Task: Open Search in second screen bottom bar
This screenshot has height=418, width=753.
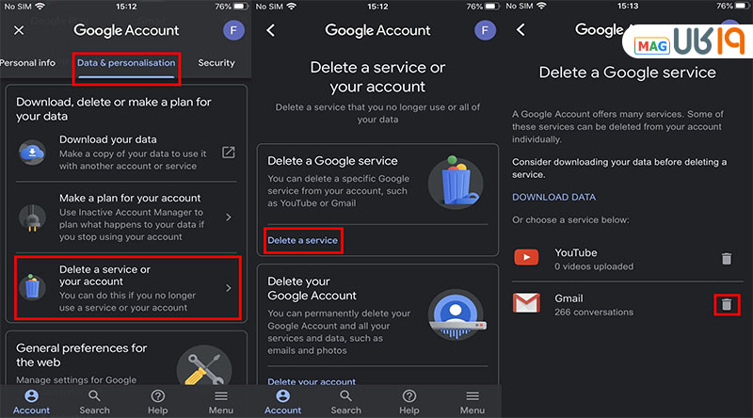Action: [x=345, y=403]
